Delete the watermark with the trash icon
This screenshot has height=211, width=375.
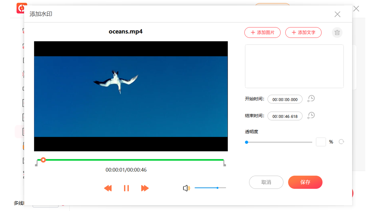click(337, 33)
